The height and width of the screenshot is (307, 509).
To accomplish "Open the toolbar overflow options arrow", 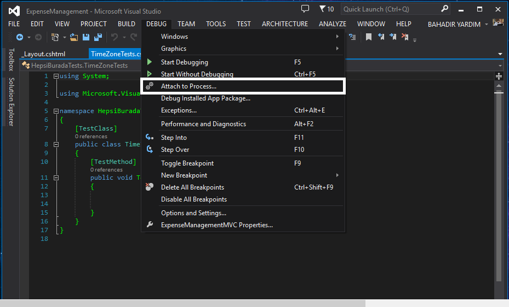I will [415, 40].
